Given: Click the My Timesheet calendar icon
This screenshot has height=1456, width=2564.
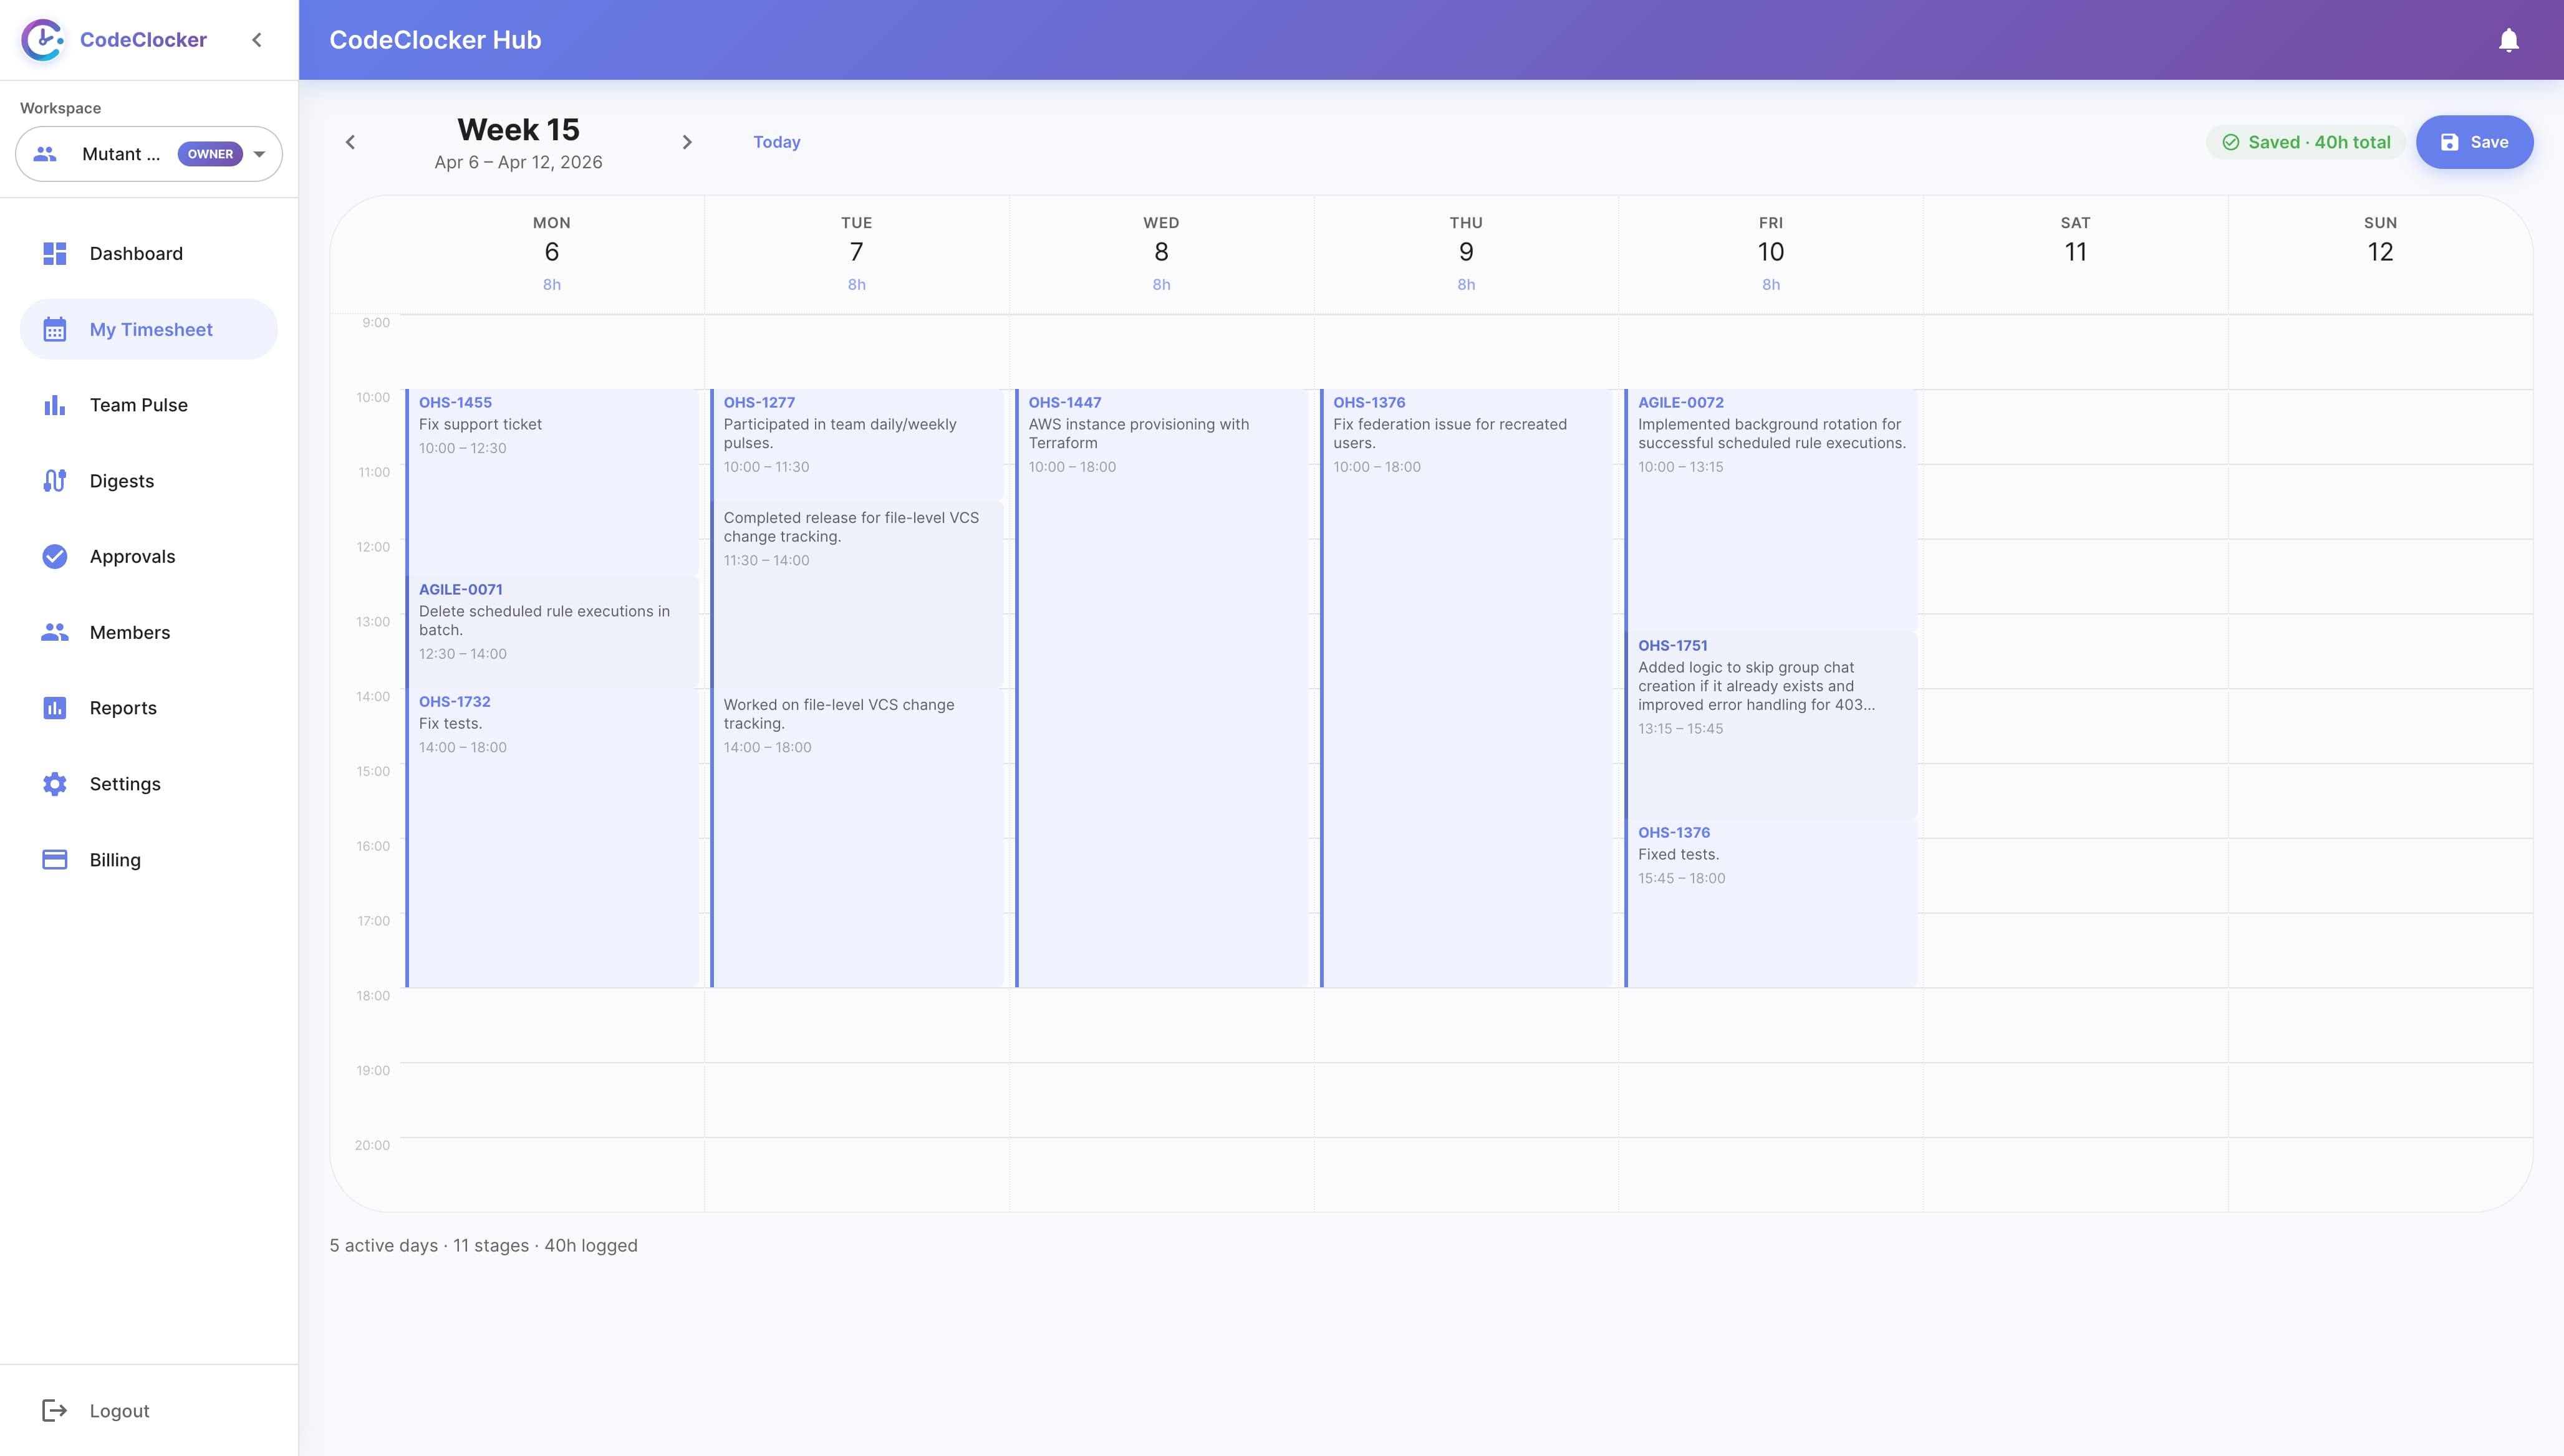Looking at the screenshot, I should tap(55, 328).
